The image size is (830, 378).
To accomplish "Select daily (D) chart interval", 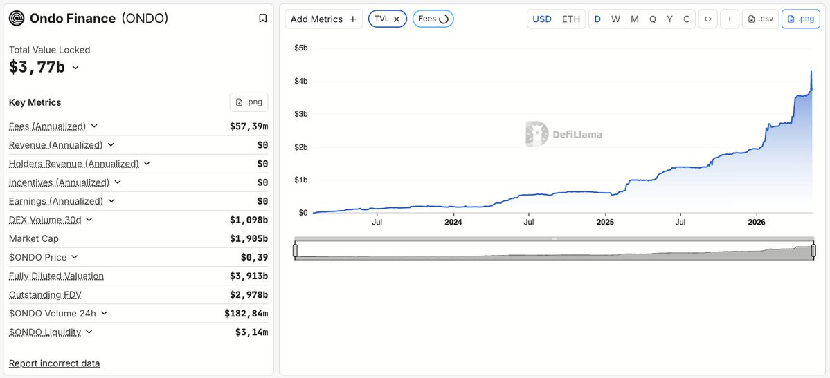I will point(597,19).
